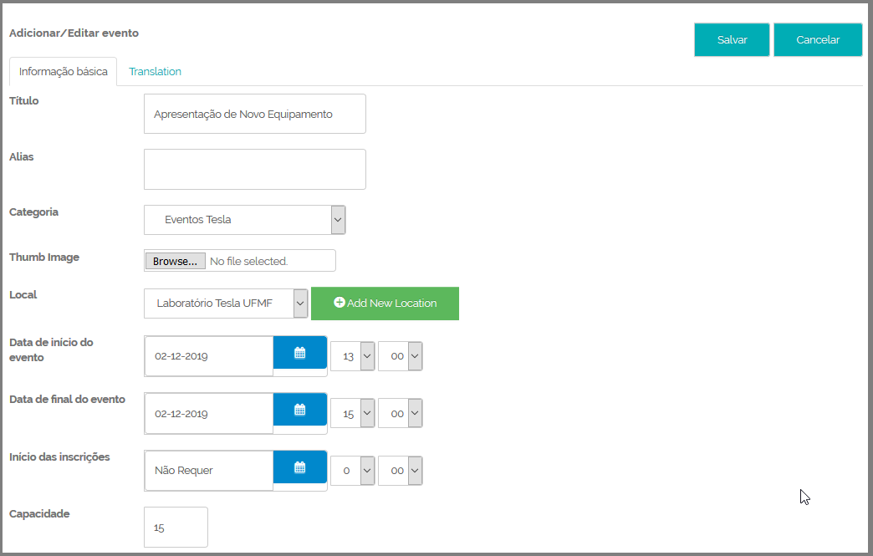Click Browse to choose a thumb image
Image resolution: width=873 pixels, height=556 pixels.
point(176,261)
